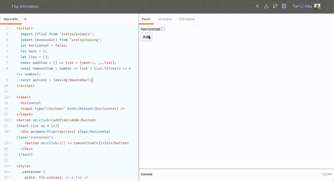Screen dimensions: 334x181
Task: Toggle the Horizontal checkbox
Action: (163, 29)
